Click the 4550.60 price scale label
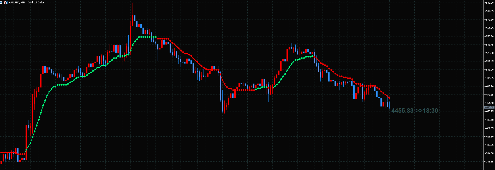 pos(489,36)
